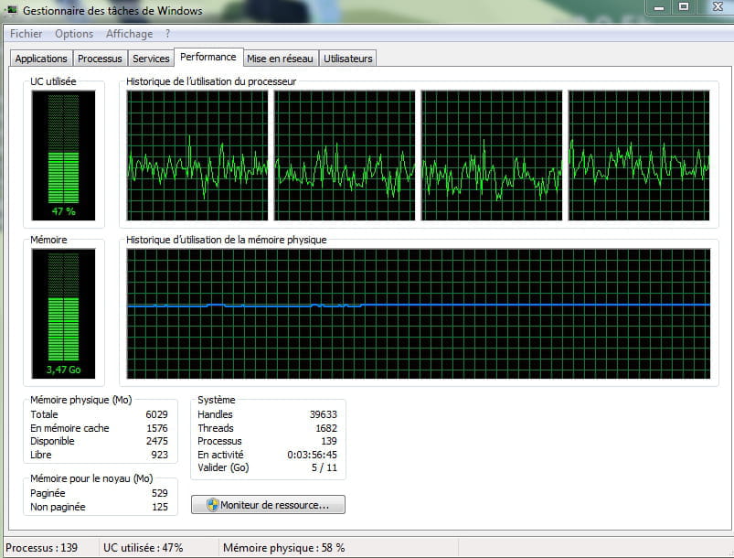Click the Mémoire physique (Mo) group heading
734x558 pixels.
(x=81, y=400)
